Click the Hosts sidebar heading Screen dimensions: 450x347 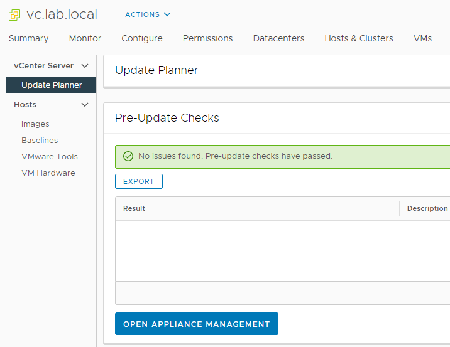click(25, 105)
